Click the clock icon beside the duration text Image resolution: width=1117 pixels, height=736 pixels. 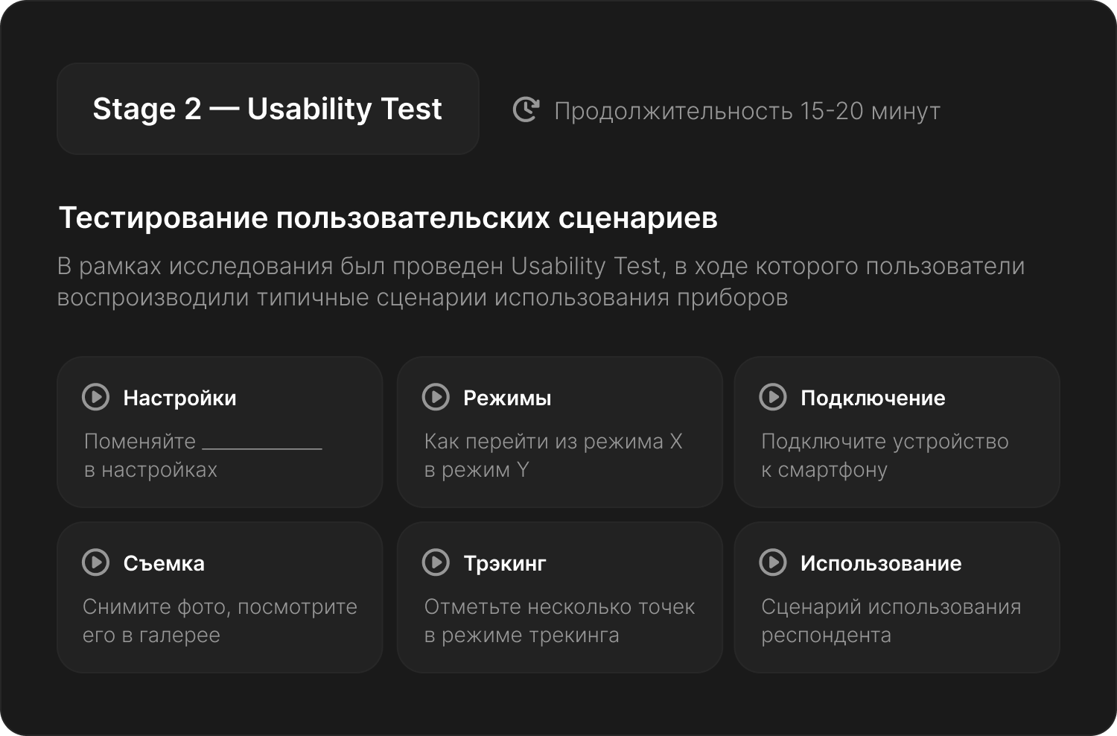(526, 110)
